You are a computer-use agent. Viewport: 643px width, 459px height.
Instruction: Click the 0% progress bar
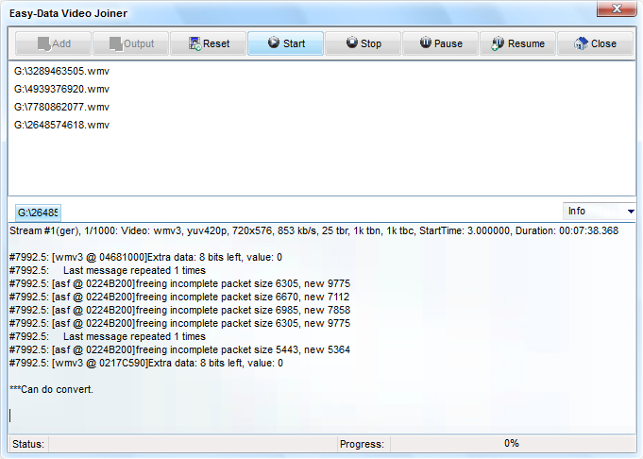[512, 443]
